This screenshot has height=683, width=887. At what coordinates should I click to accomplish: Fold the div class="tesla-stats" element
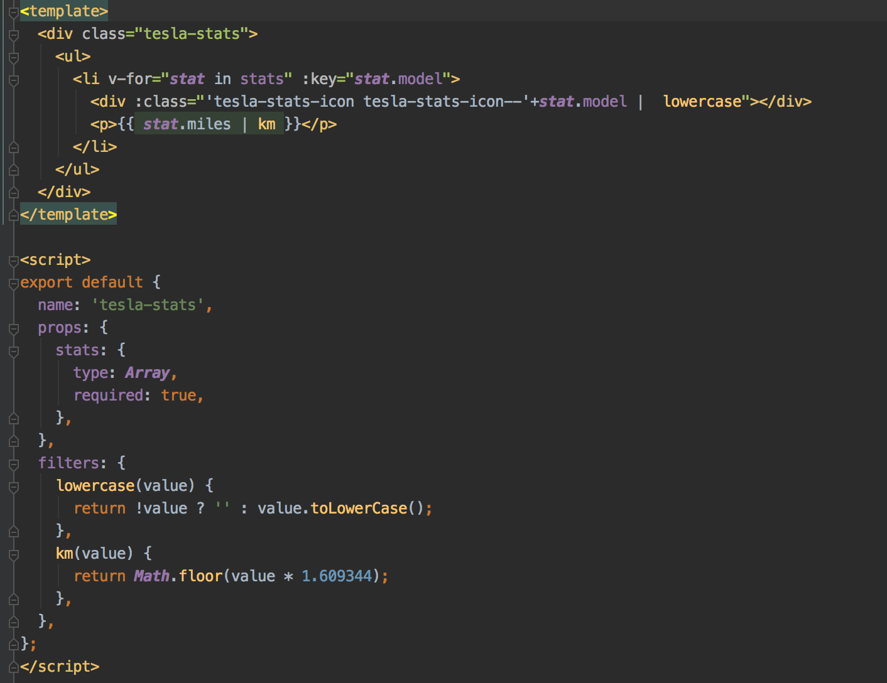(x=14, y=35)
